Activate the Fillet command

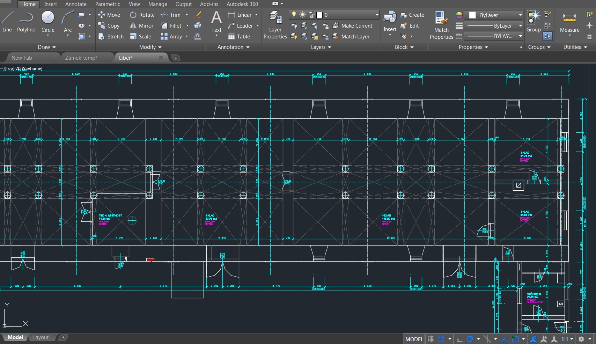pos(171,25)
